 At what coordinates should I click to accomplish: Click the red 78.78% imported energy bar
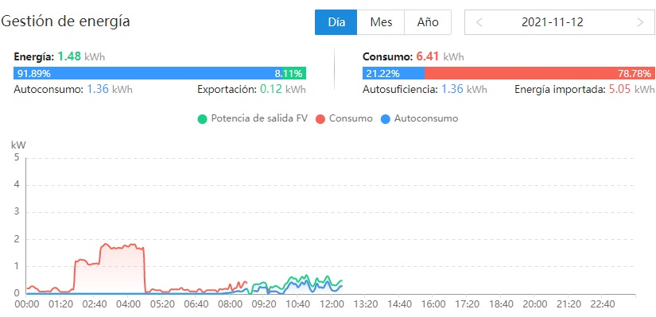pyautogui.click(x=539, y=74)
